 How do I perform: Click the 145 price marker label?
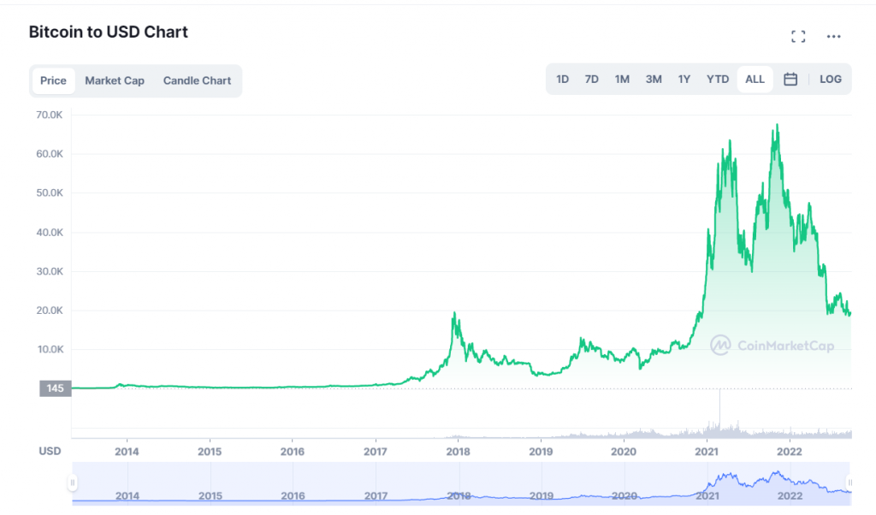[55, 388]
